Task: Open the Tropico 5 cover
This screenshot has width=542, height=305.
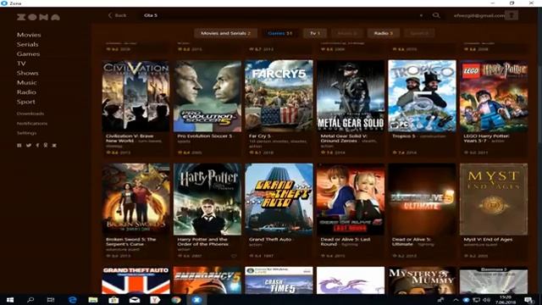Action: [x=422, y=96]
